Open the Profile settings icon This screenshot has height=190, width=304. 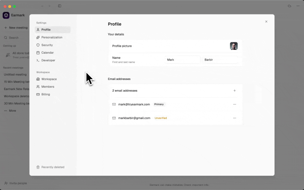(x=38, y=30)
